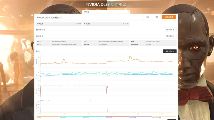This screenshot has height=120, width=214.
Task: Select the DLSS 关闭 score panel
Action: [58, 23]
